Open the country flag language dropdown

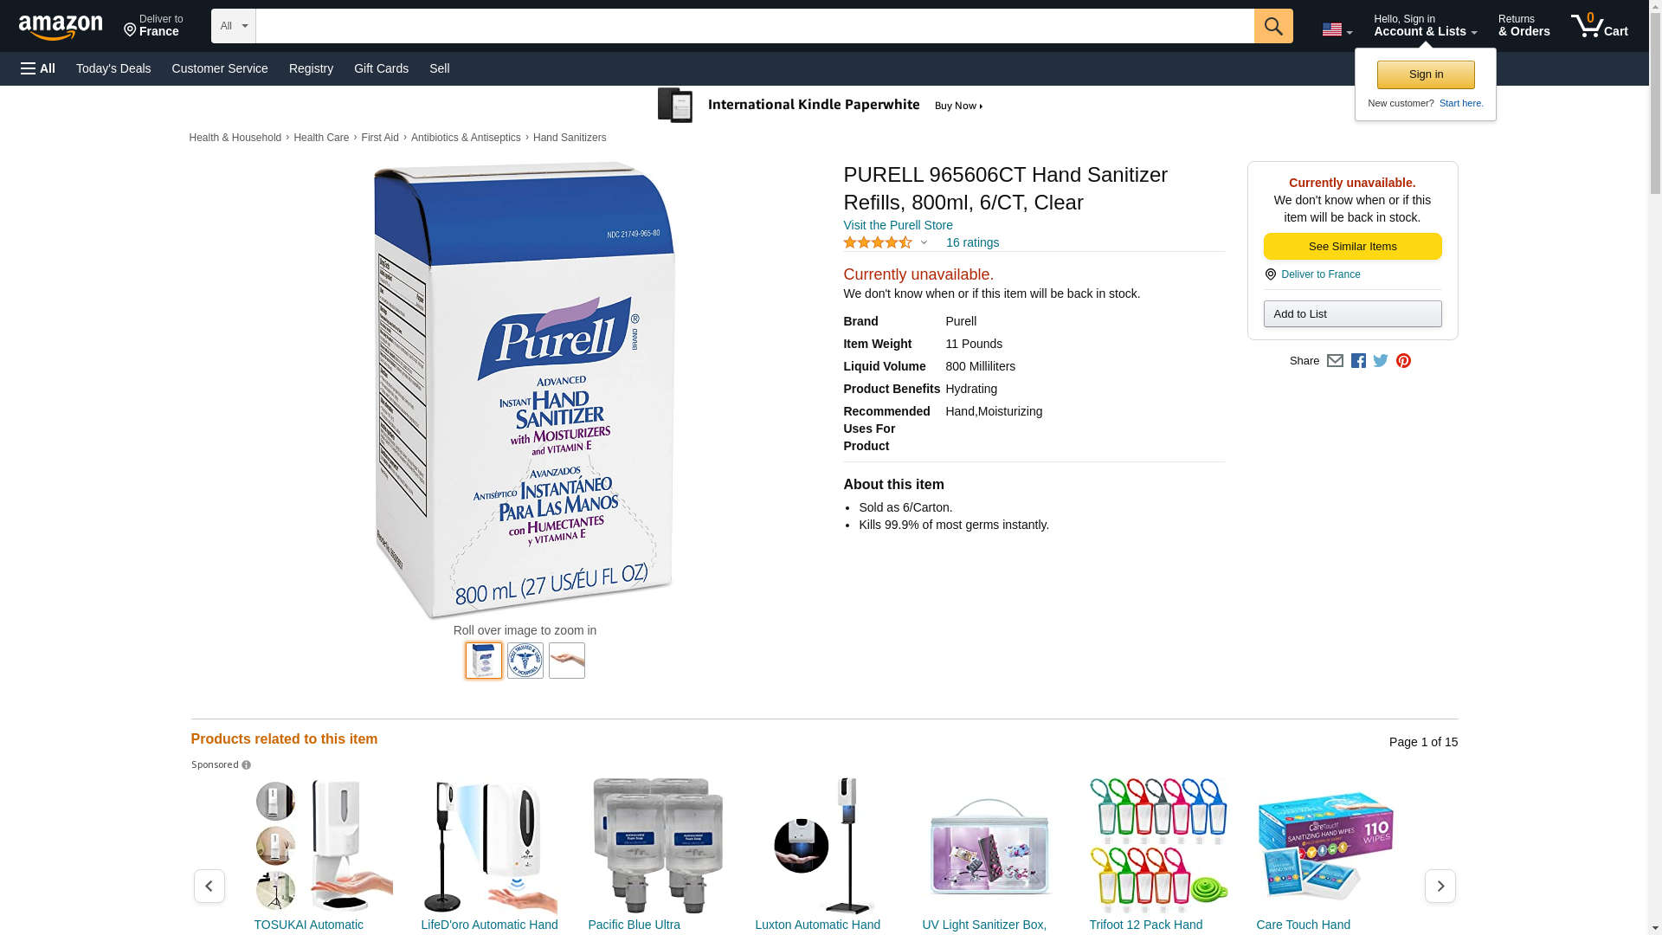[x=1337, y=29]
